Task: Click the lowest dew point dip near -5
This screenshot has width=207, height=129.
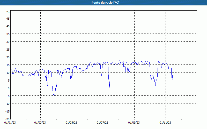Action: pyautogui.click(x=54, y=95)
